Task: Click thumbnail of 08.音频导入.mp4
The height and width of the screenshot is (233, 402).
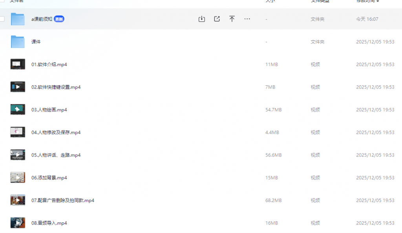Action: (x=18, y=223)
